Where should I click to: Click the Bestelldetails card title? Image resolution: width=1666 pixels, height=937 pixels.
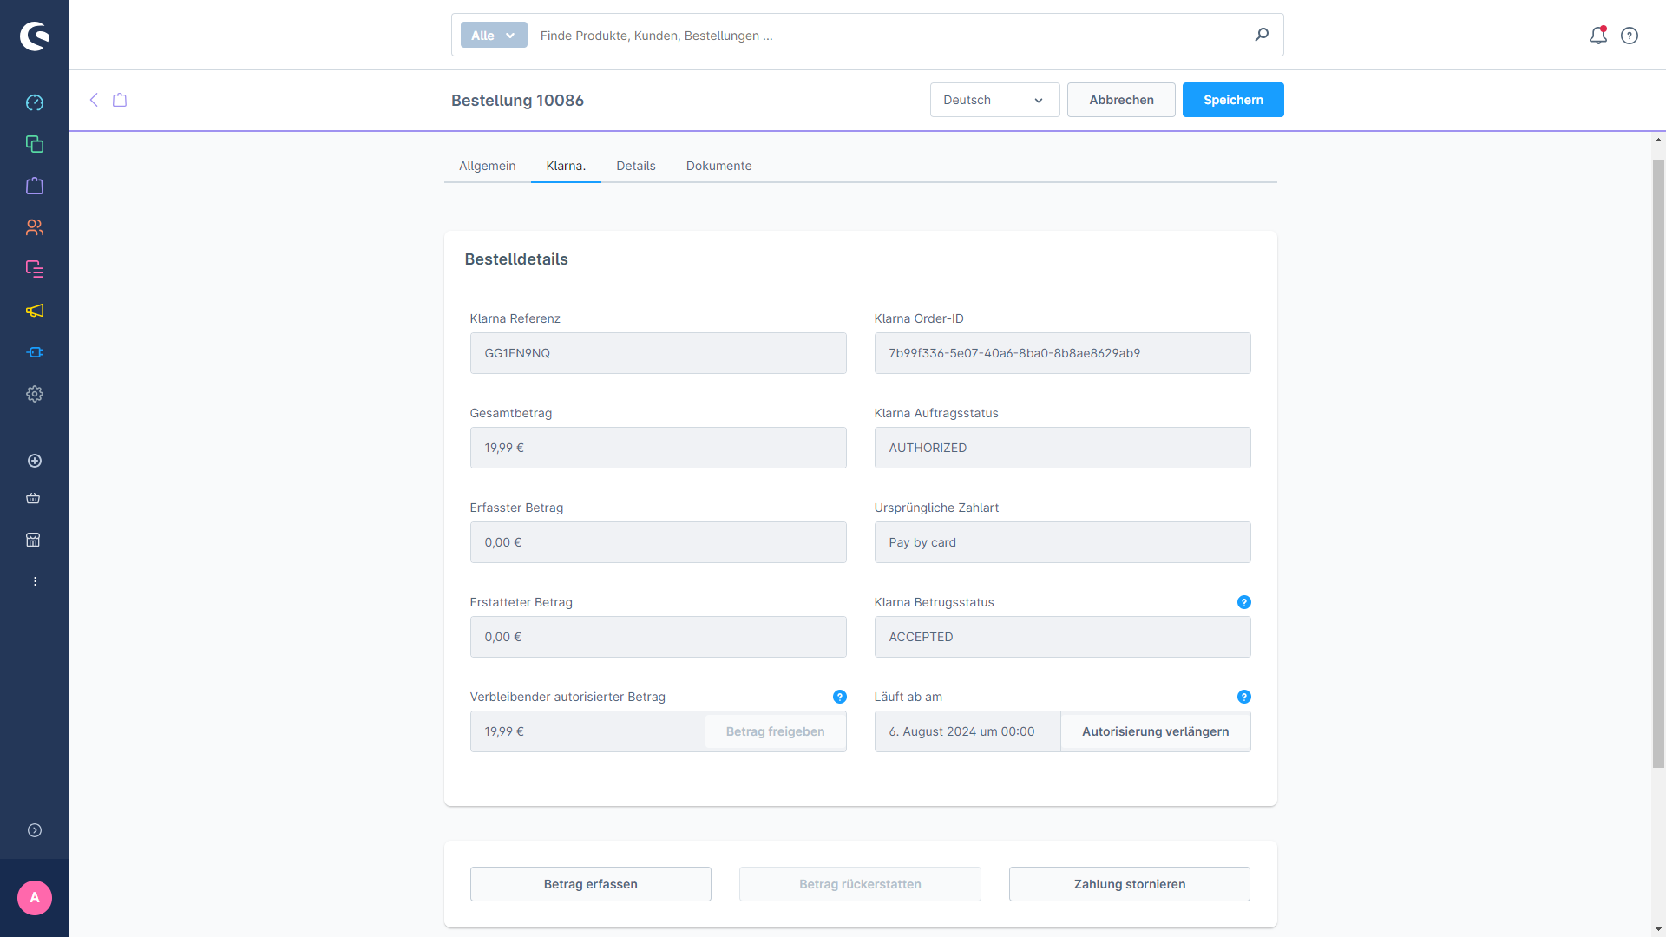click(x=516, y=259)
